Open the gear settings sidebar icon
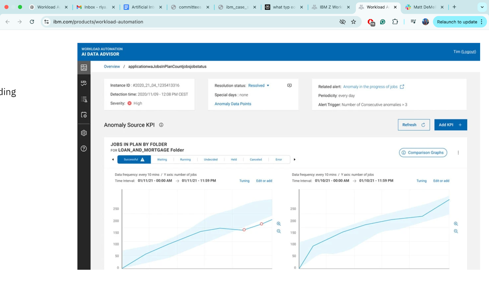 click(x=84, y=133)
